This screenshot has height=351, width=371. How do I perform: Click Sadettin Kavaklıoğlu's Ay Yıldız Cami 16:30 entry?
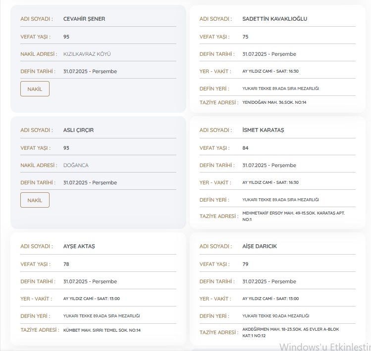[270, 71]
